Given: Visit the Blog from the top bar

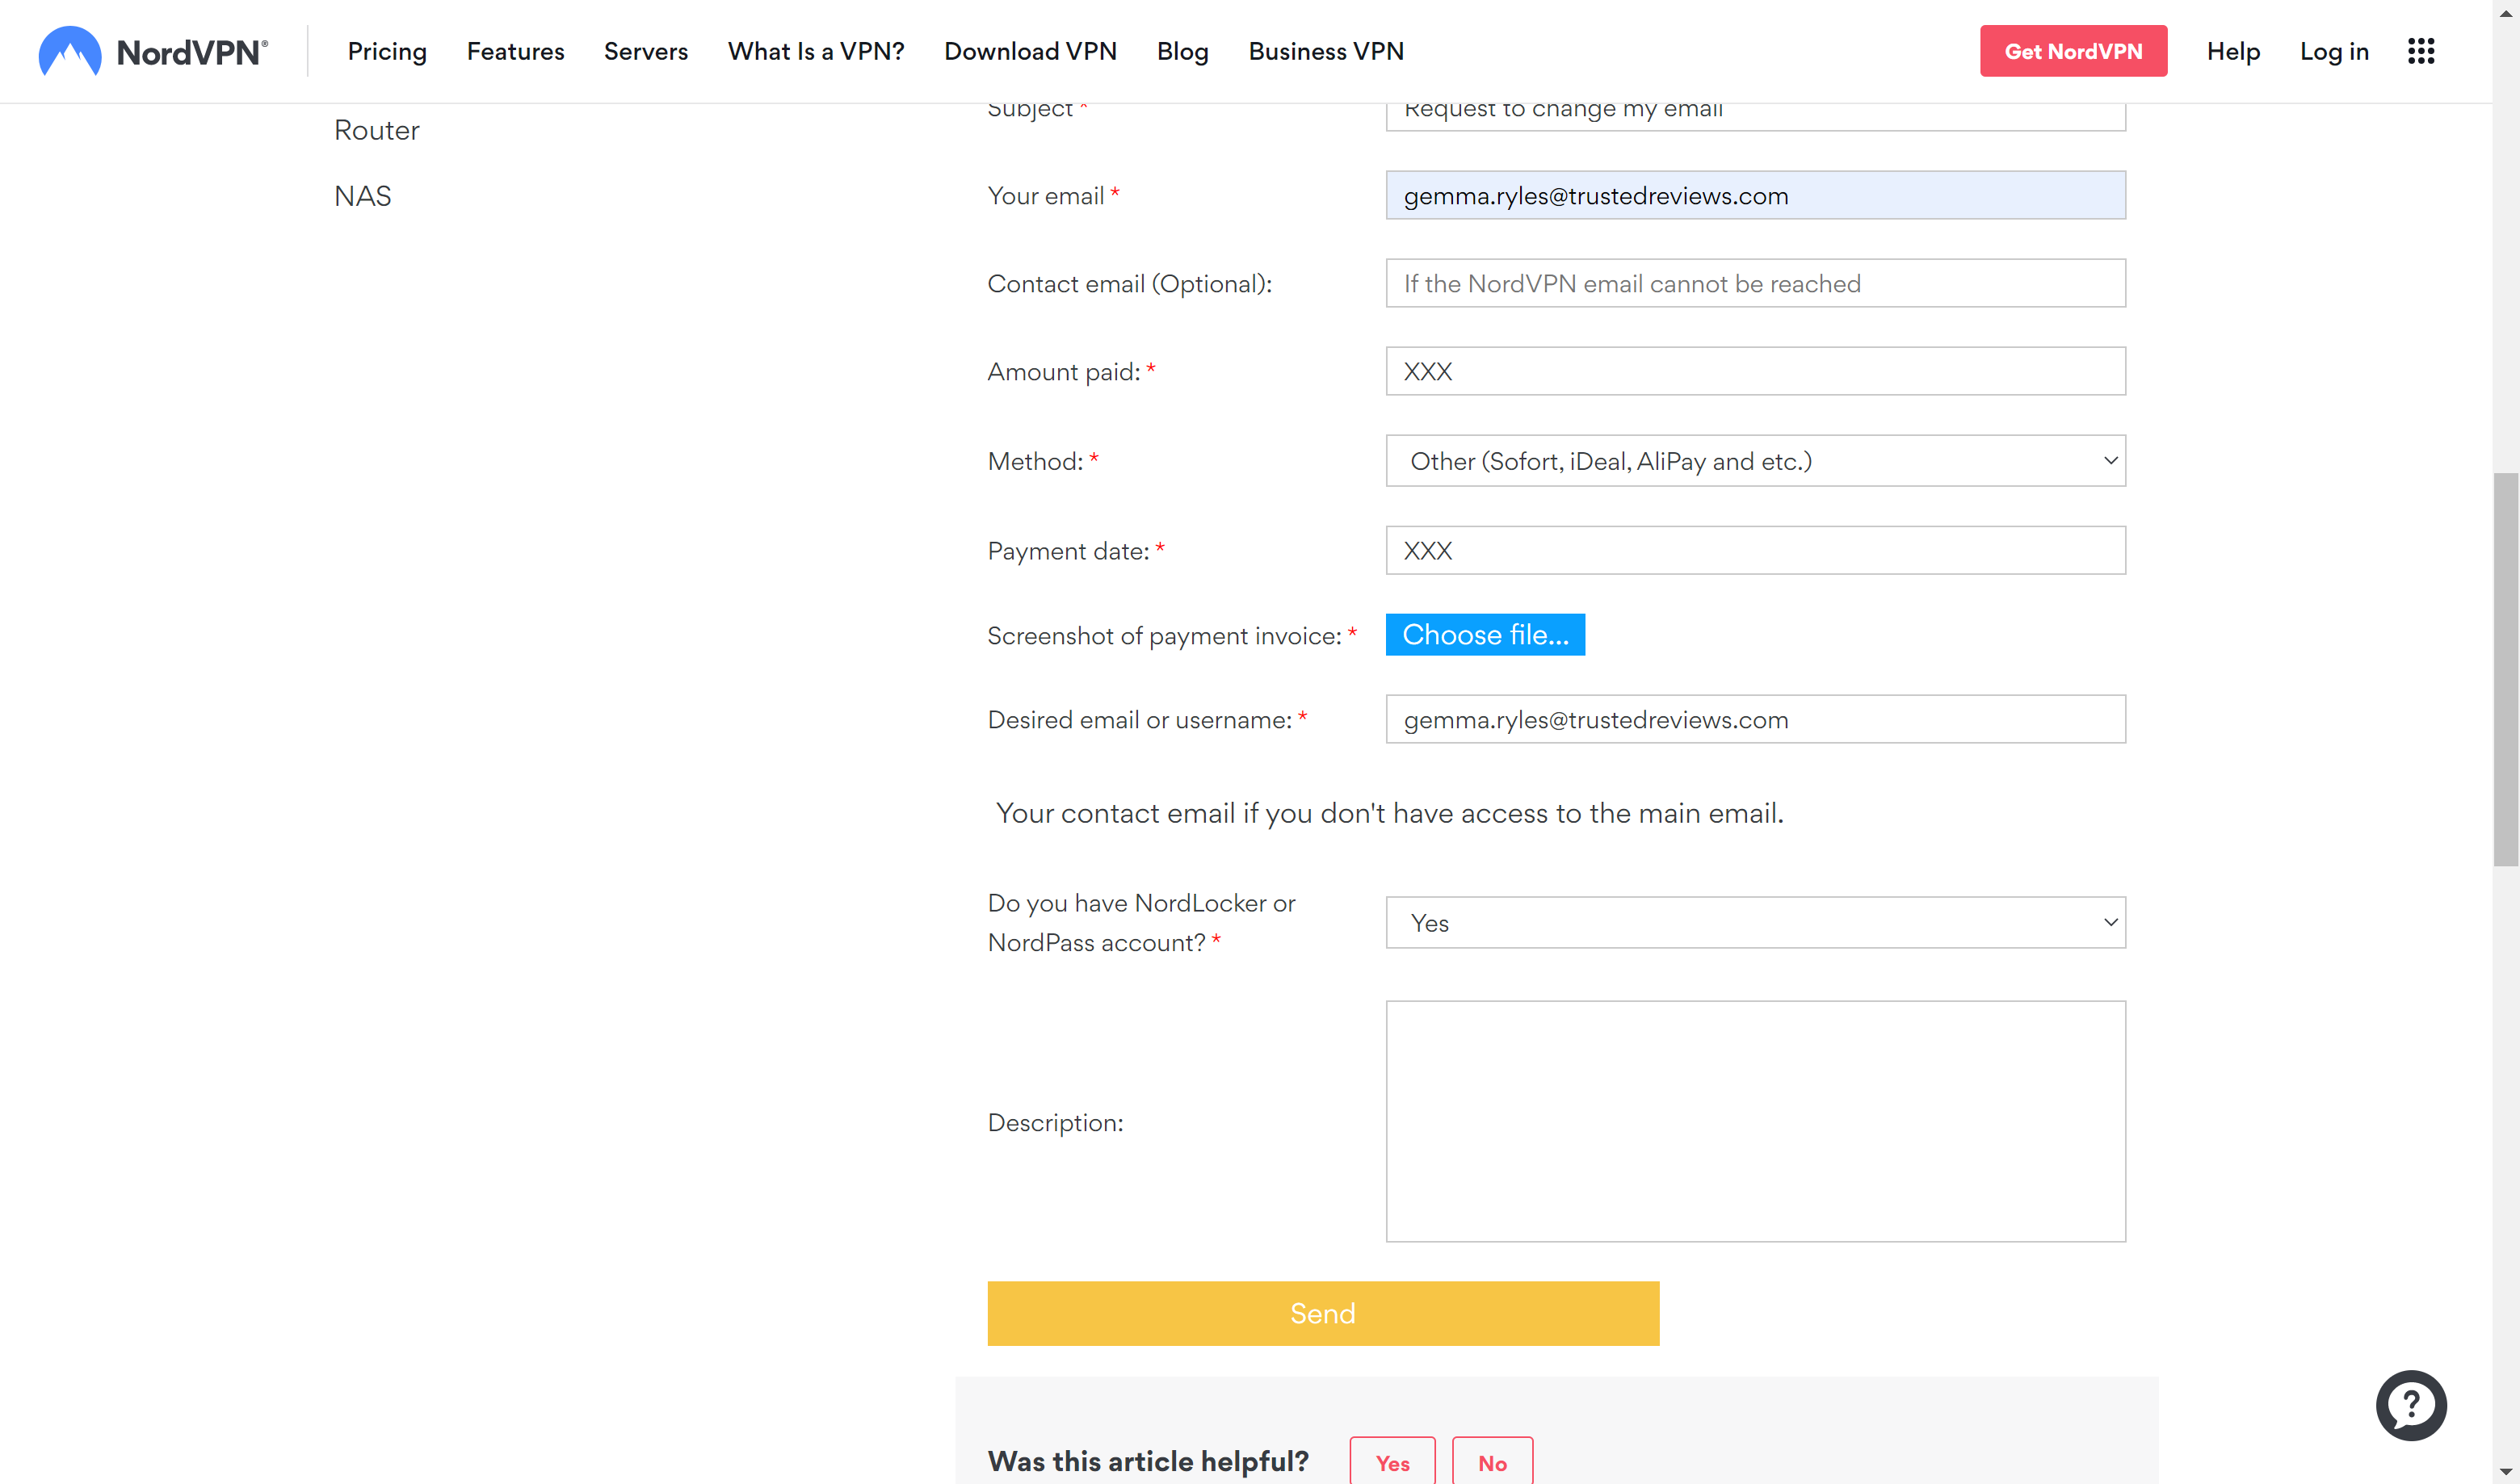Looking at the screenshot, I should click(x=1182, y=51).
